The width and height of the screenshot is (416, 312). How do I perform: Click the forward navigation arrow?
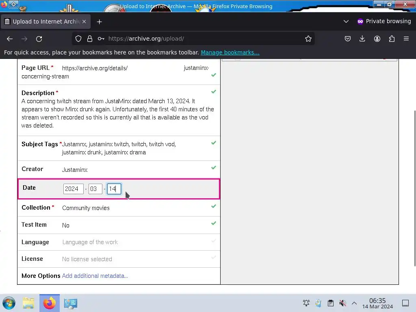(x=24, y=39)
